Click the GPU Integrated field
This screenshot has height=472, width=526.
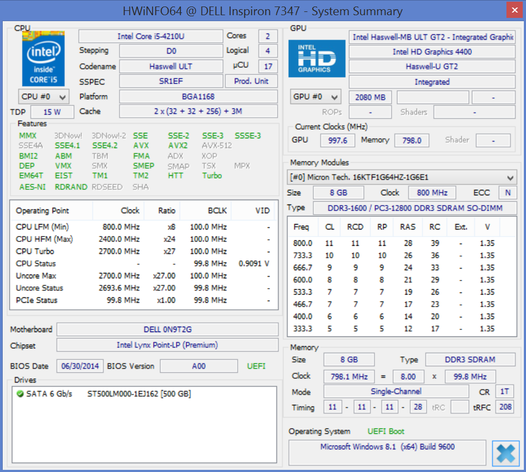(432, 82)
